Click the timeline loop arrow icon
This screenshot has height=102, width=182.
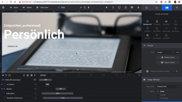[28, 75]
